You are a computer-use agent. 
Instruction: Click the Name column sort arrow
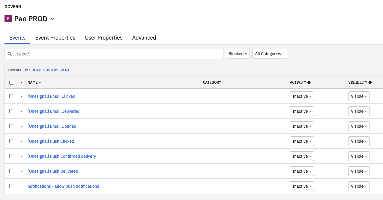[40, 82]
